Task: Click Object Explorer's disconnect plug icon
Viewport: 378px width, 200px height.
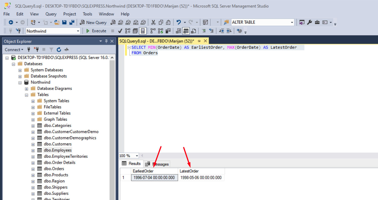Action: (x=36, y=50)
